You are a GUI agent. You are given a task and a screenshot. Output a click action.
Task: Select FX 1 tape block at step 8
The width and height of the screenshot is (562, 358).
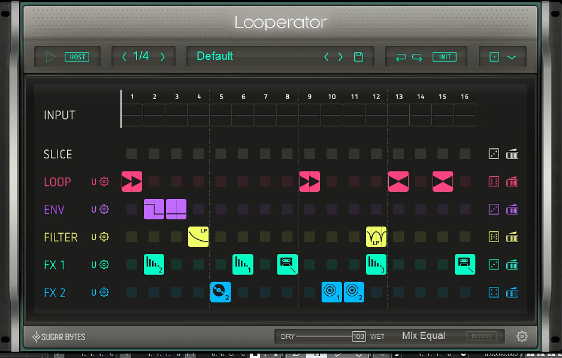288,265
